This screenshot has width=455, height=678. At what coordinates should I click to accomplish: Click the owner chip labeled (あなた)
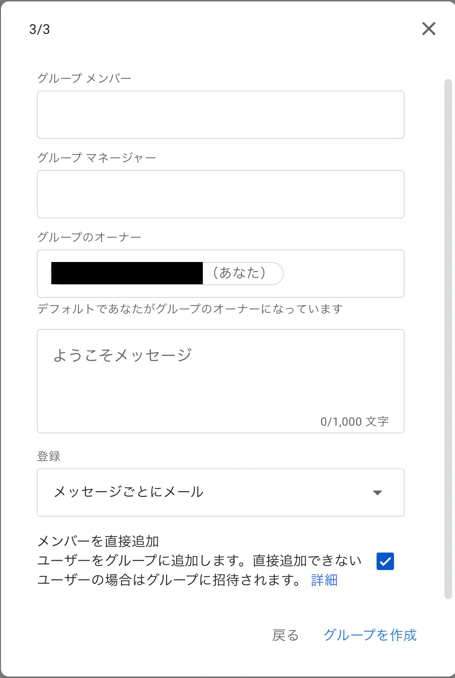(167, 274)
